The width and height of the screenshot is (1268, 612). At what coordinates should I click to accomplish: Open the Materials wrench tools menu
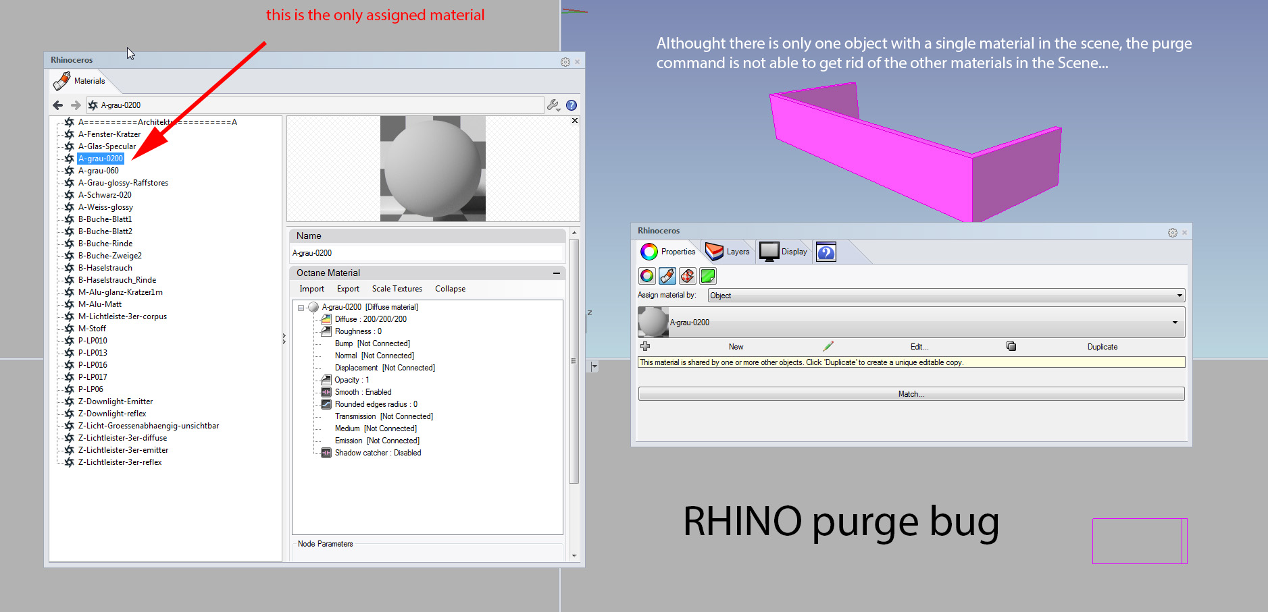553,105
